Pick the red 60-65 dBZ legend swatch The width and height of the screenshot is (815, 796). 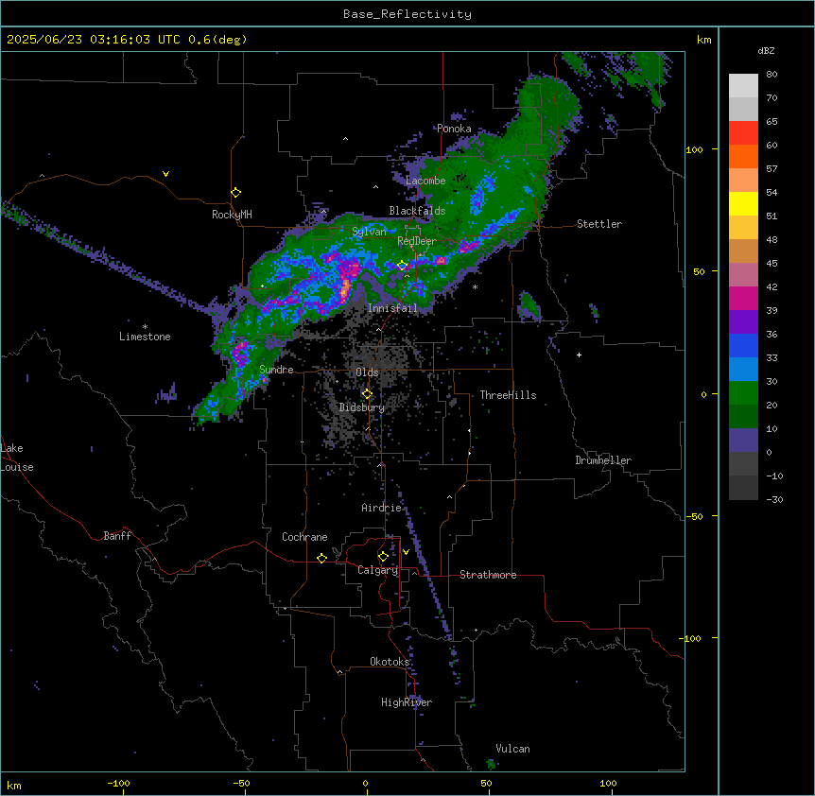[743, 132]
